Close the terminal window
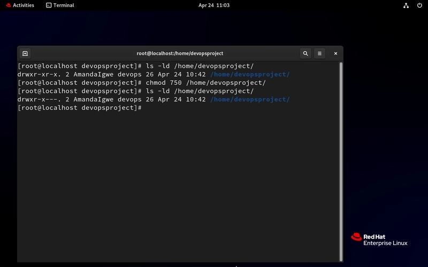This screenshot has width=428, height=267. tap(335, 53)
